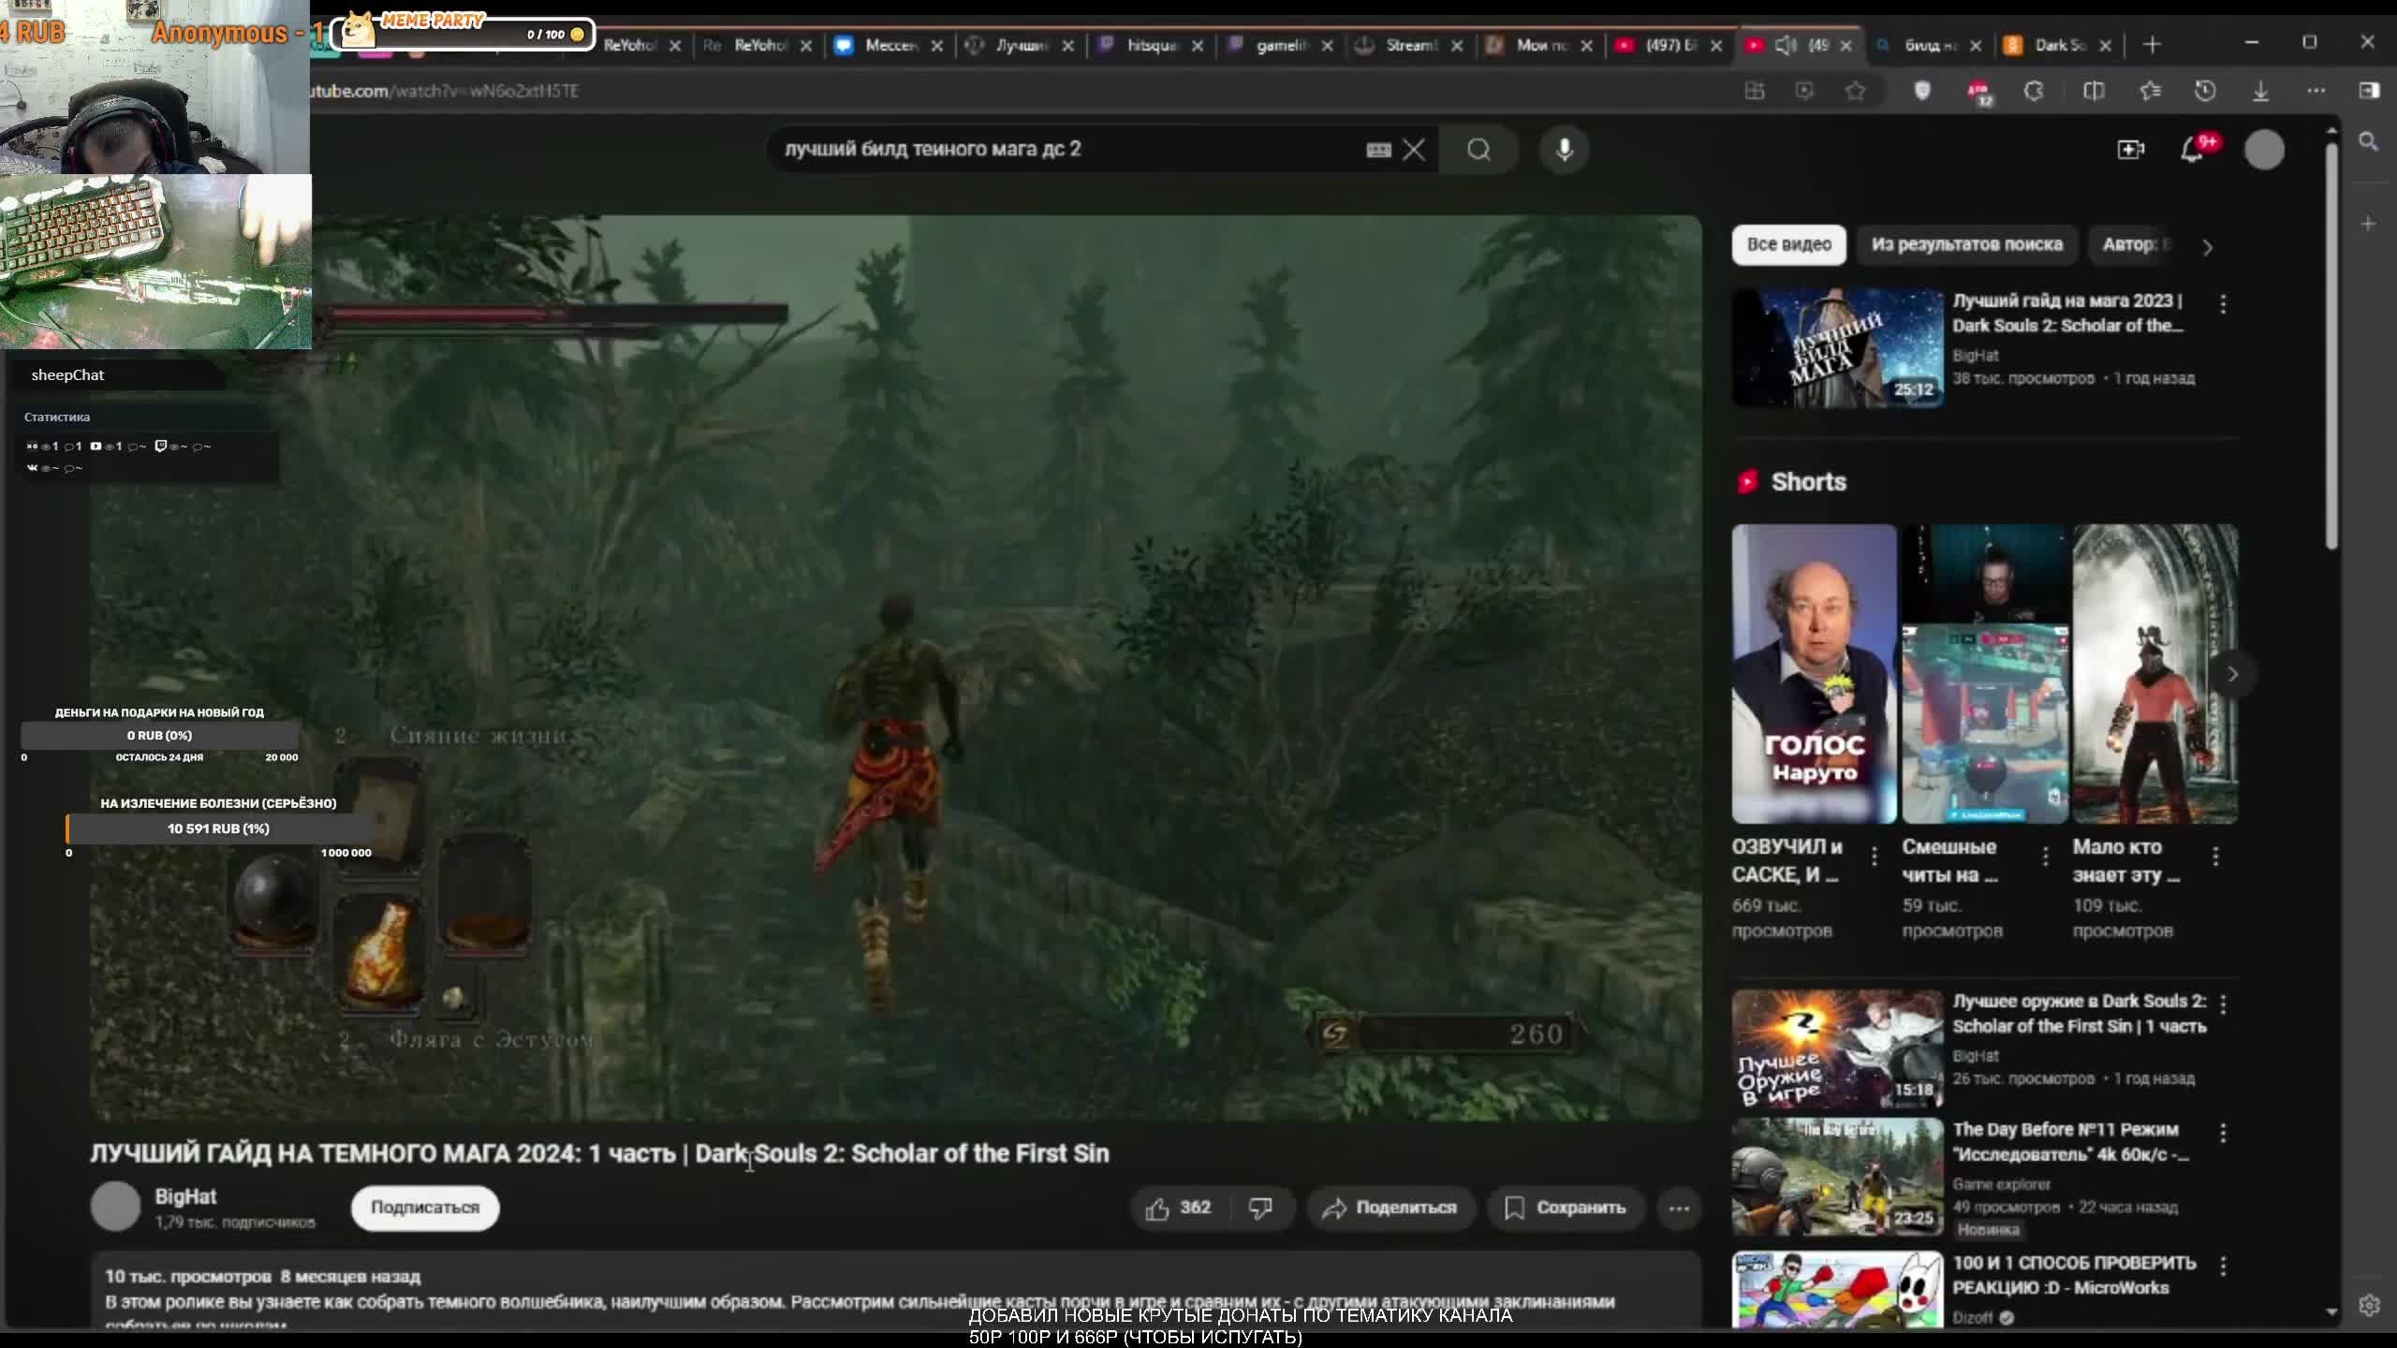Open a new browser tab with plus
This screenshot has height=1348, width=2397.
click(2153, 45)
